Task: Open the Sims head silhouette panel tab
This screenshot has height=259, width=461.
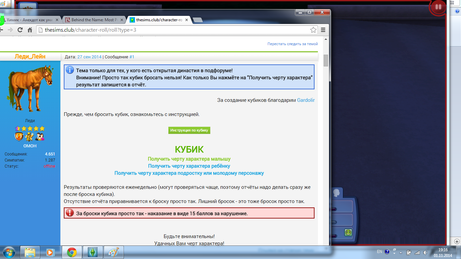Action: click(336, 193)
